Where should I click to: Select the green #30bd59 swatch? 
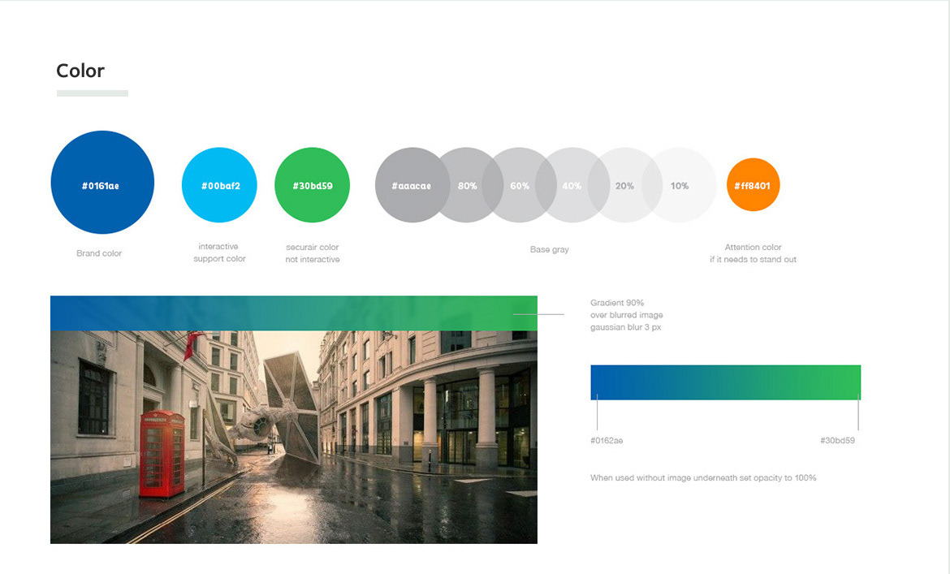pos(312,184)
